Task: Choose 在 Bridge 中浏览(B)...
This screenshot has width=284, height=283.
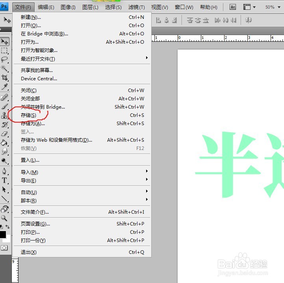Action: point(82,34)
